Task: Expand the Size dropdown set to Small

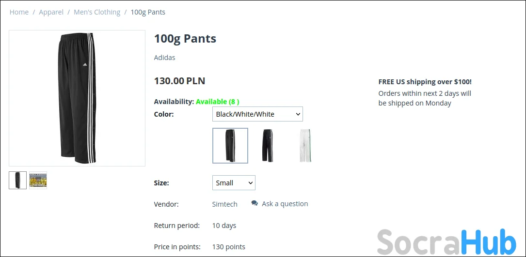Action: pyautogui.click(x=234, y=183)
